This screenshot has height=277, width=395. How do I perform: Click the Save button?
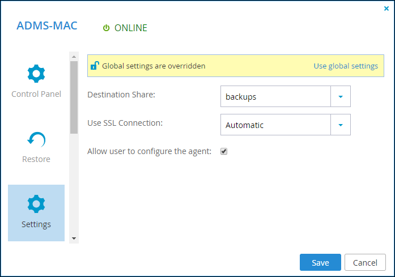click(x=320, y=262)
